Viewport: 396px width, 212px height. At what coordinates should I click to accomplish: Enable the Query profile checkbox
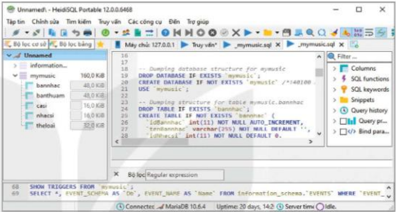click(x=343, y=121)
